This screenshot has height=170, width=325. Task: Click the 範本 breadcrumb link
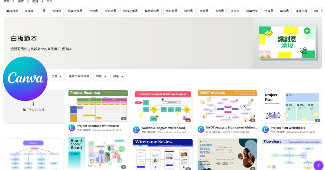(x=21, y=1)
